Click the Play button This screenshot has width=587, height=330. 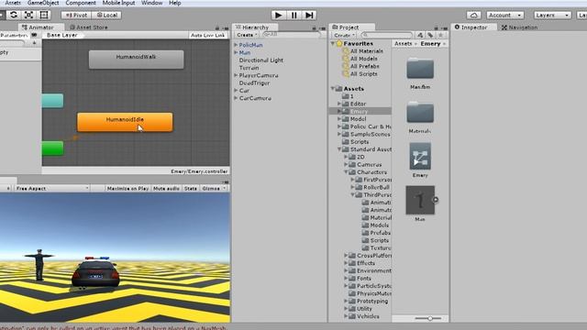pos(278,15)
